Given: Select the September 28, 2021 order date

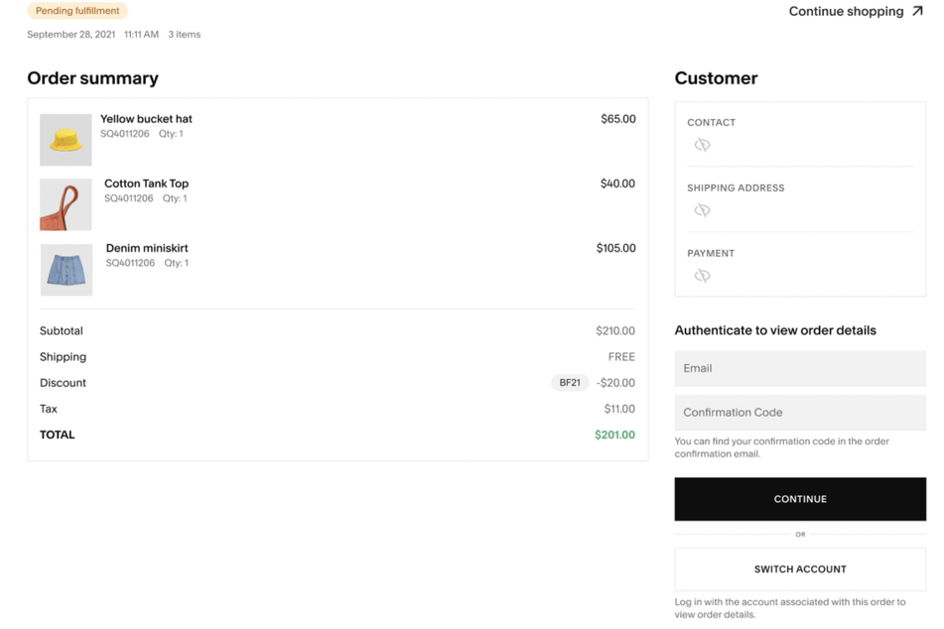Looking at the screenshot, I should [x=71, y=35].
